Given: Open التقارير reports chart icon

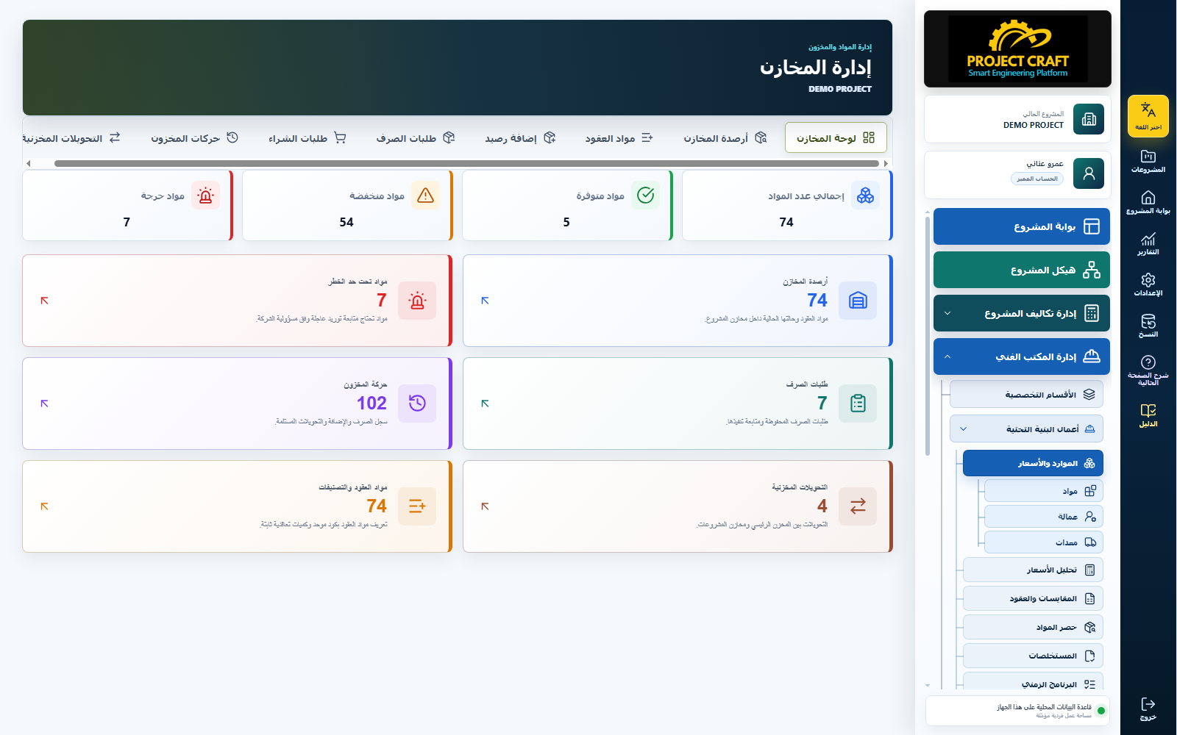Looking at the screenshot, I should [x=1148, y=239].
